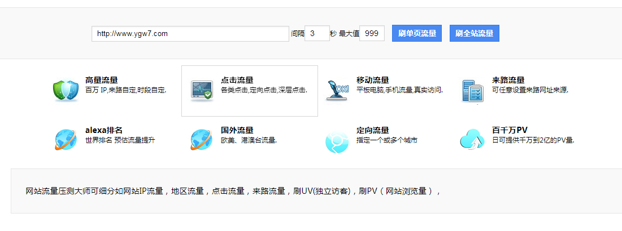Screen dimensions: 622x231
Task: Click the monitor icon for 点击流量
Action: click(x=202, y=90)
